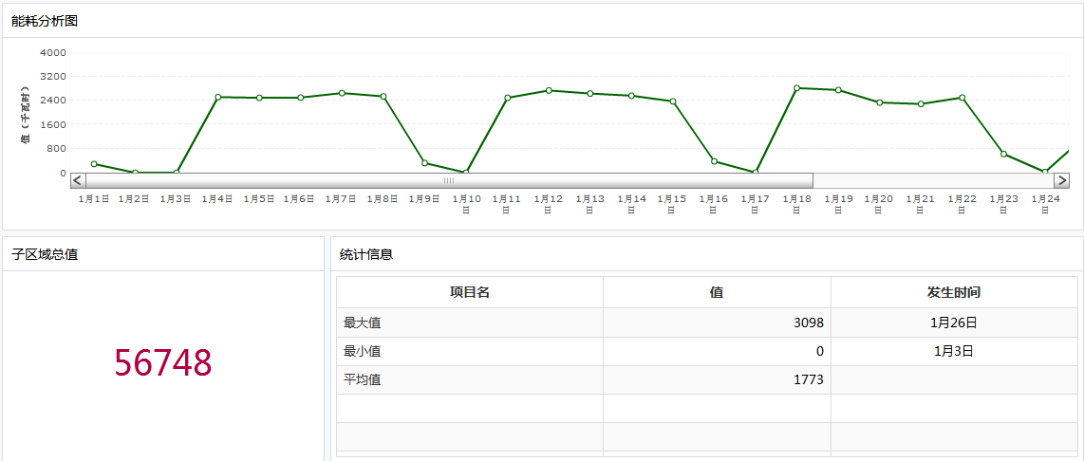Click the chart scrollbar right arrow

tap(1061, 180)
